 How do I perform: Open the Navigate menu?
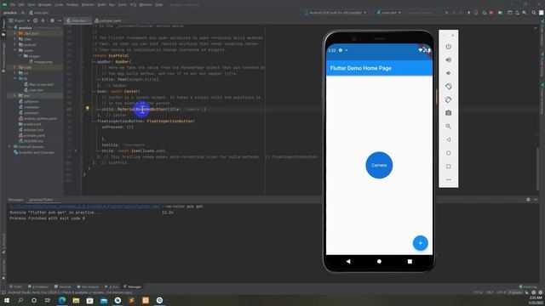coord(45,5)
